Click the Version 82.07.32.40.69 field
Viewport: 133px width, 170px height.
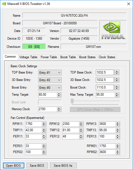pyautogui.click(x=79, y=31)
